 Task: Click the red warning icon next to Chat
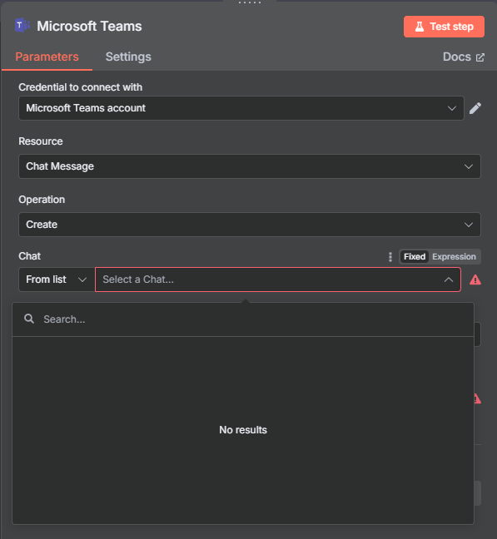475,279
